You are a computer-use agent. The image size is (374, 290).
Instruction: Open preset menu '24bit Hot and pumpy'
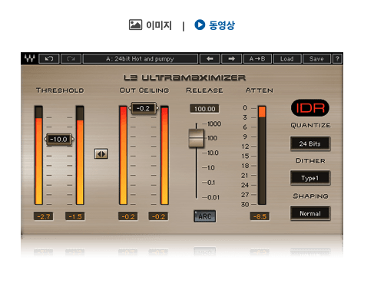pyautogui.click(x=141, y=59)
